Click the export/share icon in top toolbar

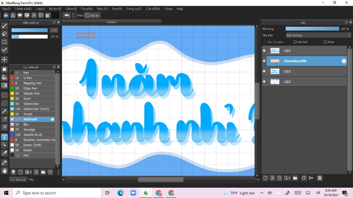[13, 15]
